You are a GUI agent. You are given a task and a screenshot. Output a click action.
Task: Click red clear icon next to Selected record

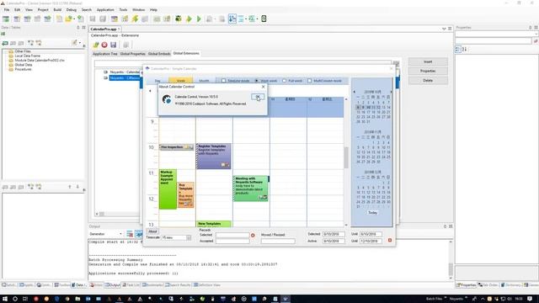tap(253, 236)
